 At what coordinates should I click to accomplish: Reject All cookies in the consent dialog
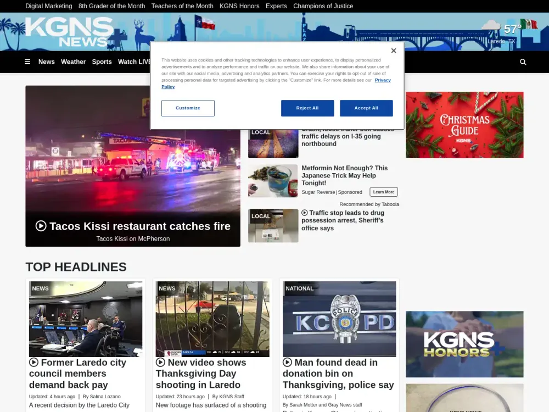307,108
